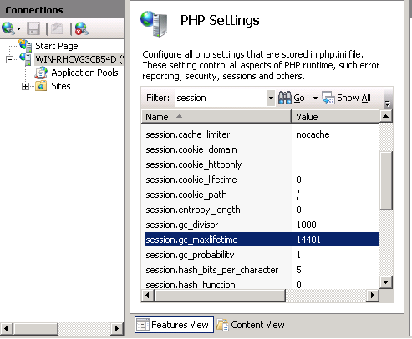Sort by the Name column header

click(216, 117)
